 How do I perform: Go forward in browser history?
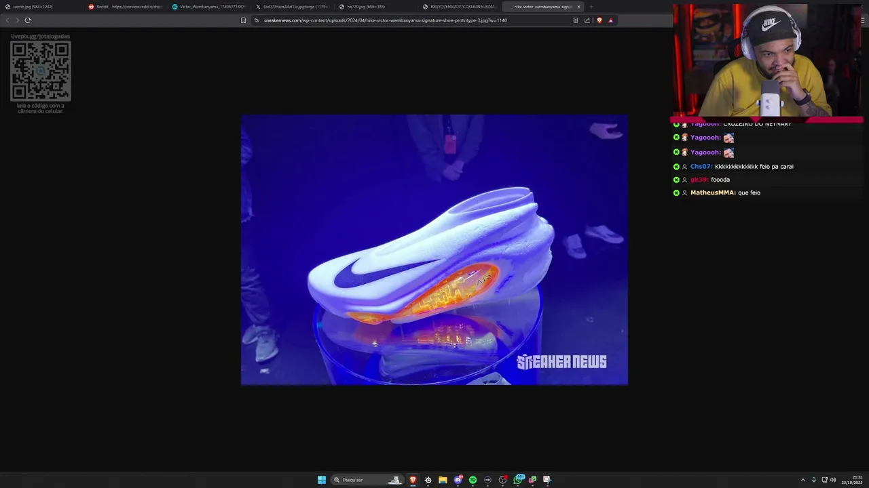click(18, 20)
